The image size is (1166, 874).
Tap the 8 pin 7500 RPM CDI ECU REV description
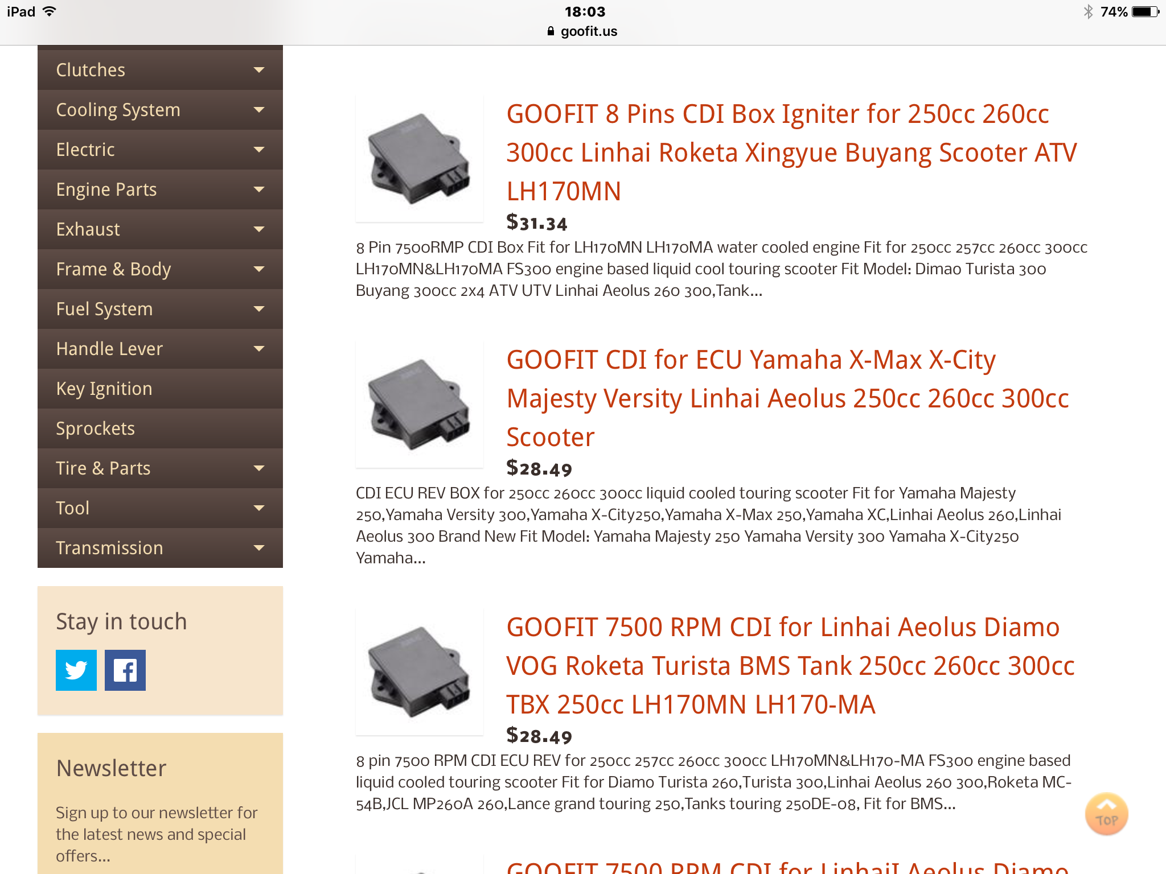(x=714, y=782)
